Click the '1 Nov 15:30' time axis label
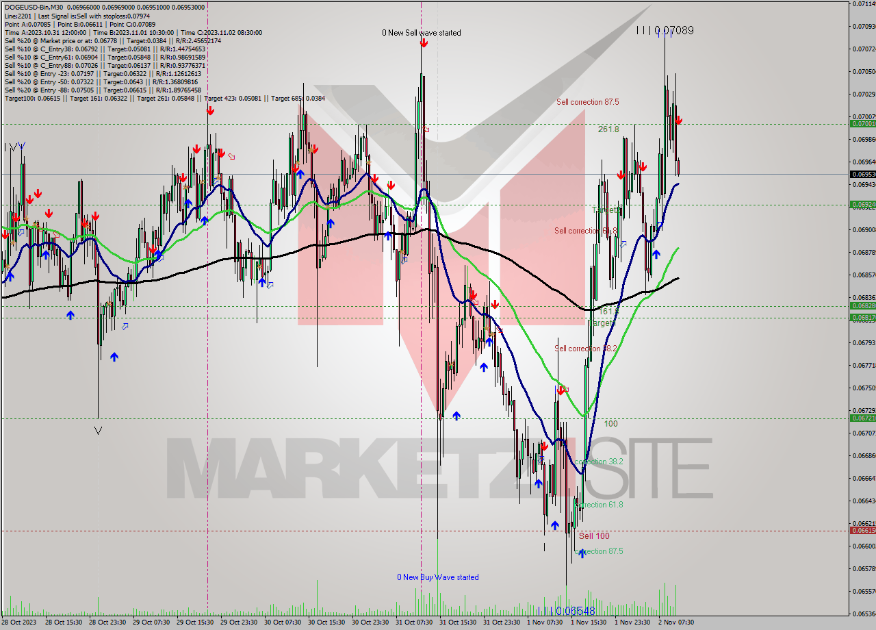This screenshot has height=630, width=876. click(x=589, y=622)
